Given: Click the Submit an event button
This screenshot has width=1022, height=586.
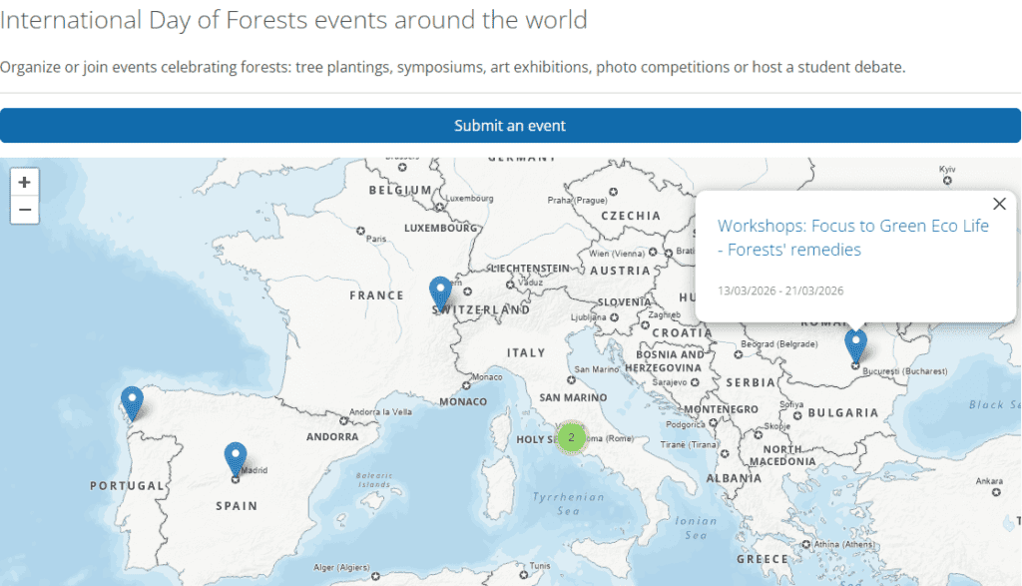Looking at the screenshot, I should pyautogui.click(x=510, y=125).
